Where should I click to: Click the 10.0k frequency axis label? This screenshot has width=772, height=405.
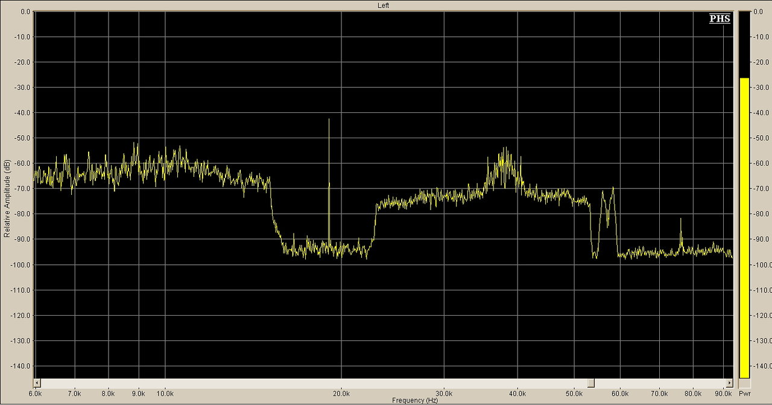tap(165, 392)
